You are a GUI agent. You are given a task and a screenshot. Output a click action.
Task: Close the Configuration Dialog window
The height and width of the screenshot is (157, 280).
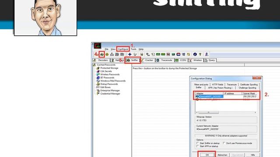(257, 78)
